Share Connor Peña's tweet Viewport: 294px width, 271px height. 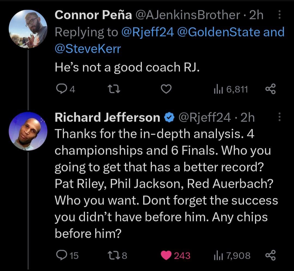tap(270, 89)
